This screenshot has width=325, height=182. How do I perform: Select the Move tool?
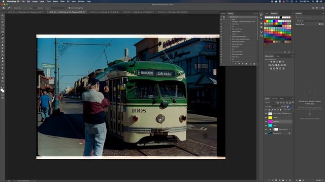pyautogui.click(x=3, y=15)
